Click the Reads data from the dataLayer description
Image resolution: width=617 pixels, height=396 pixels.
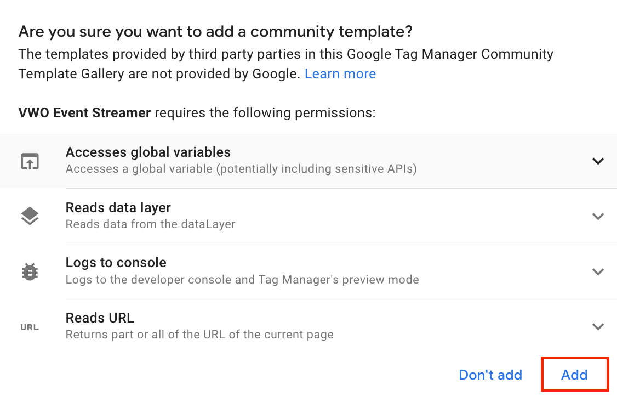click(150, 224)
